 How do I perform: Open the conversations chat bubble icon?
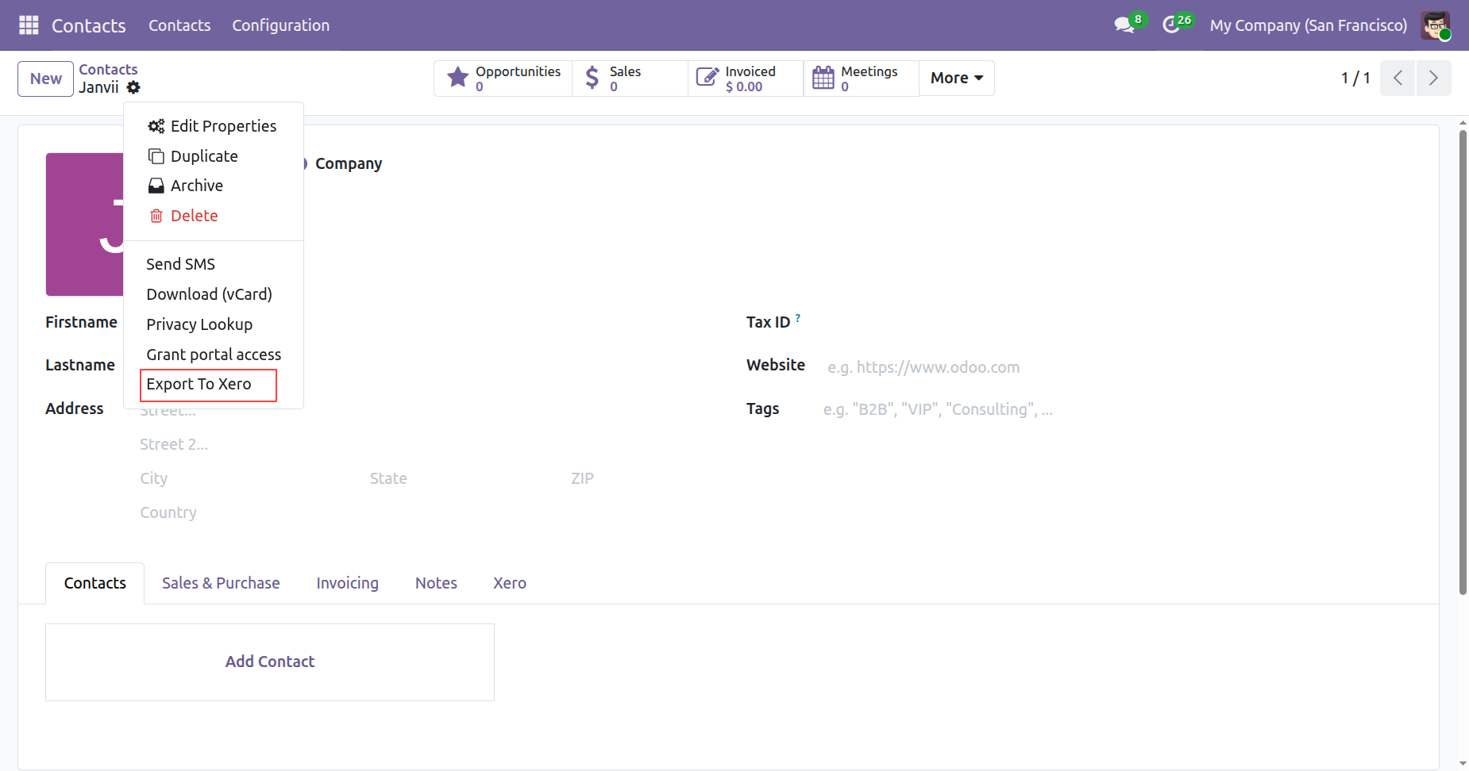(x=1124, y=25)
